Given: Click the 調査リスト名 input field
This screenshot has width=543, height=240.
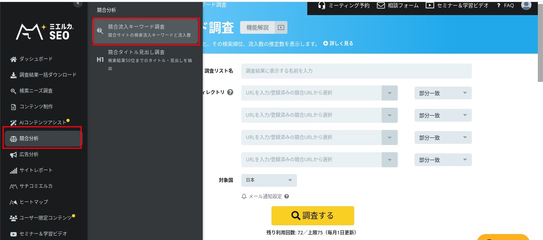Looking at the screenshot, I should pyautogui.click(x=356, y=71).
